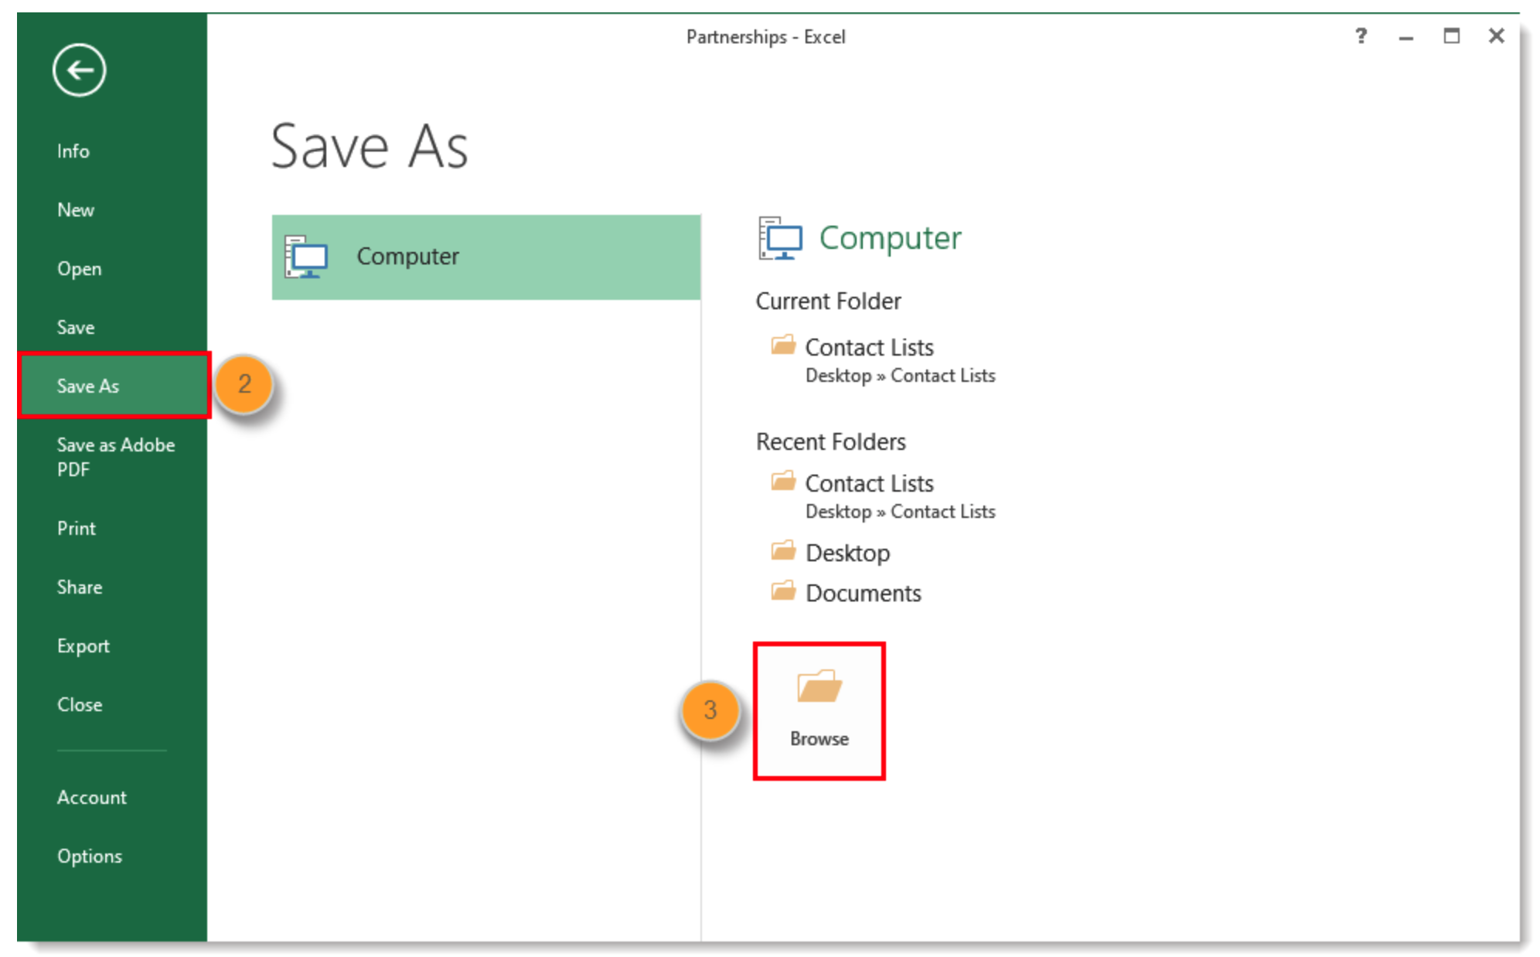This screenshot has height=957, width=1540.
Task: Open the Account page
Action: tap(91, 797)
